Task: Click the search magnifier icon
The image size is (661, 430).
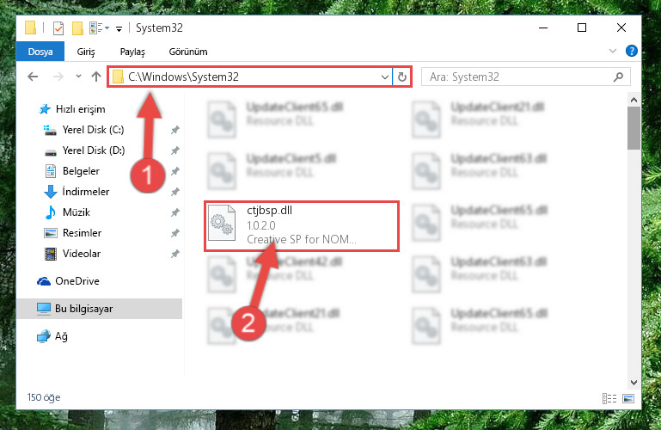Action: (x=618, y=77)
